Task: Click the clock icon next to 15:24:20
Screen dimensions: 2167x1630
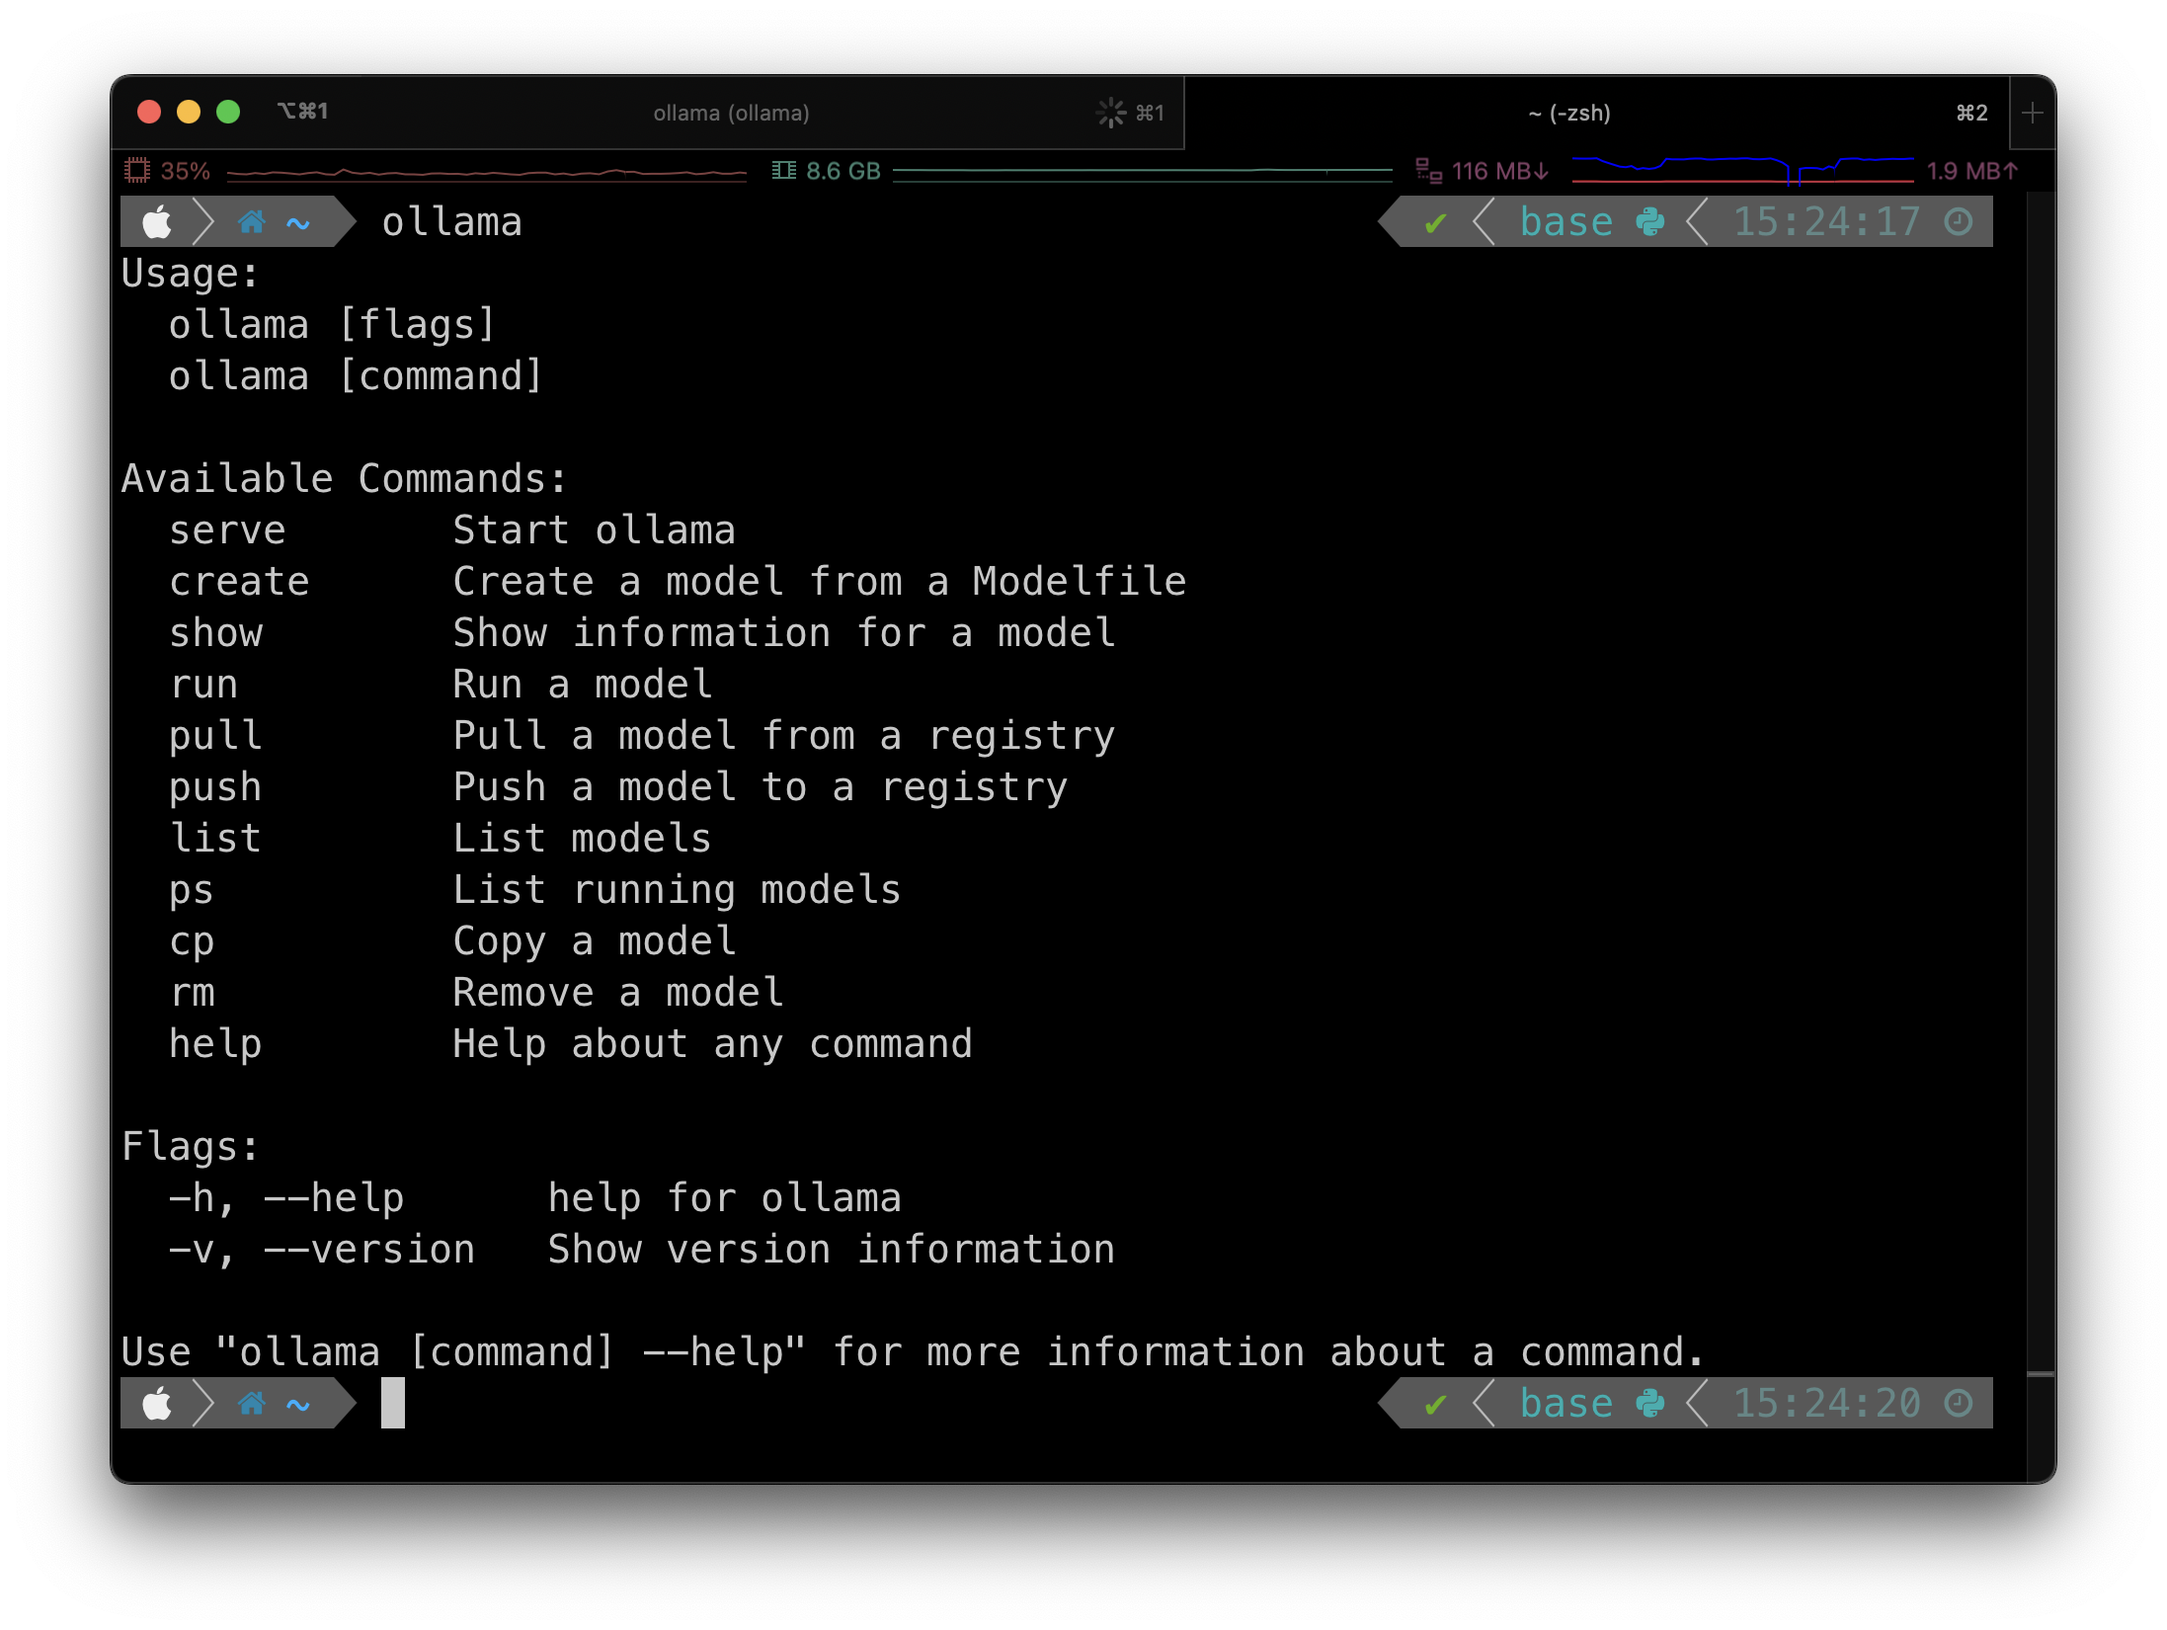Action: click(x=1958, y=1403)
